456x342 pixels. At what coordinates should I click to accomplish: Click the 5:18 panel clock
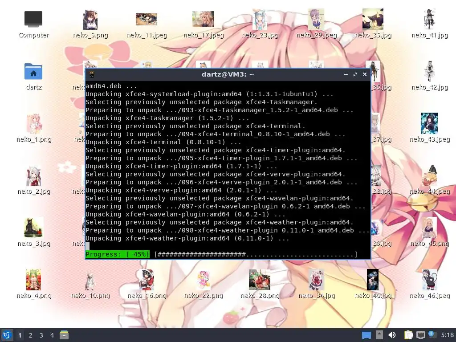point(447,335)
